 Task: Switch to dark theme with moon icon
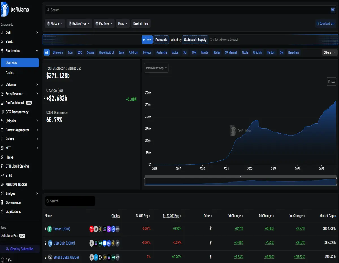10,260
